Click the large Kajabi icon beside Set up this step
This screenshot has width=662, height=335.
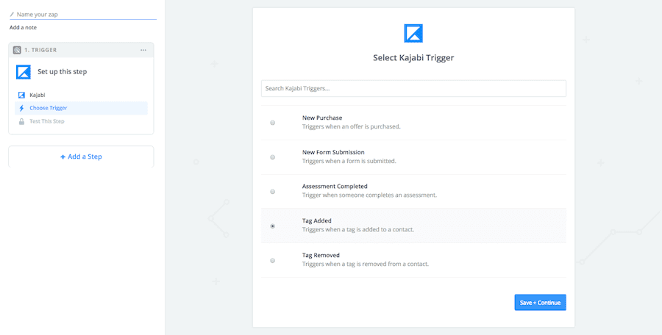pos(24,71)
